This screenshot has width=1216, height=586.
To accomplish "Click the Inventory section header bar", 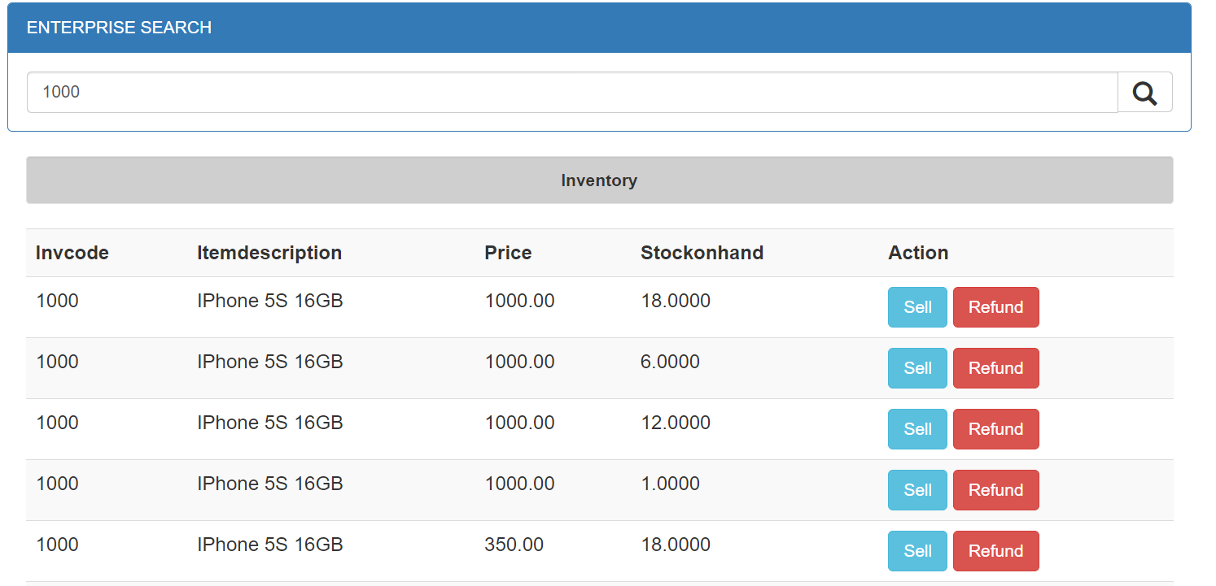I will (599, 180).
